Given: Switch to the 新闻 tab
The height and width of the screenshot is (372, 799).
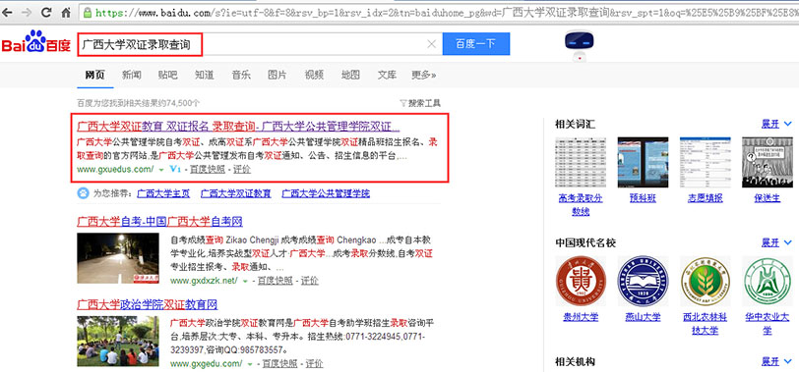Looking at the screenshot, I should 132,76.
